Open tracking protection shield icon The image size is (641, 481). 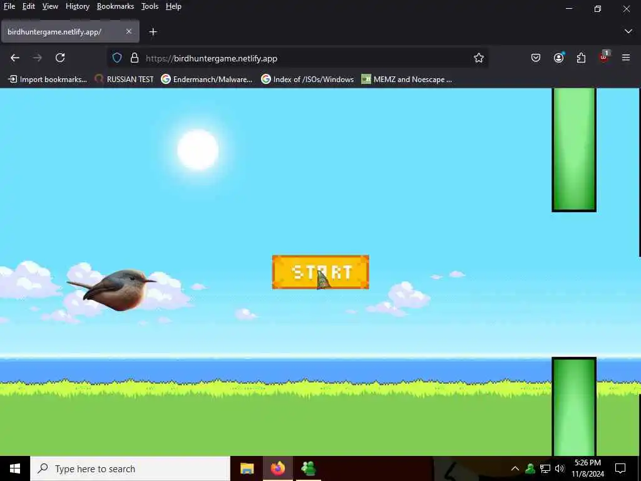[x=117, y=58]
